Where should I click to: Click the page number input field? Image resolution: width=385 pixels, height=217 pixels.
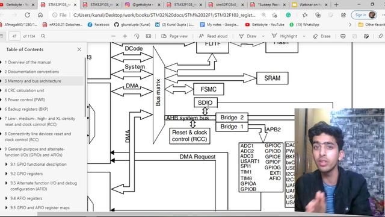[14, 36]
